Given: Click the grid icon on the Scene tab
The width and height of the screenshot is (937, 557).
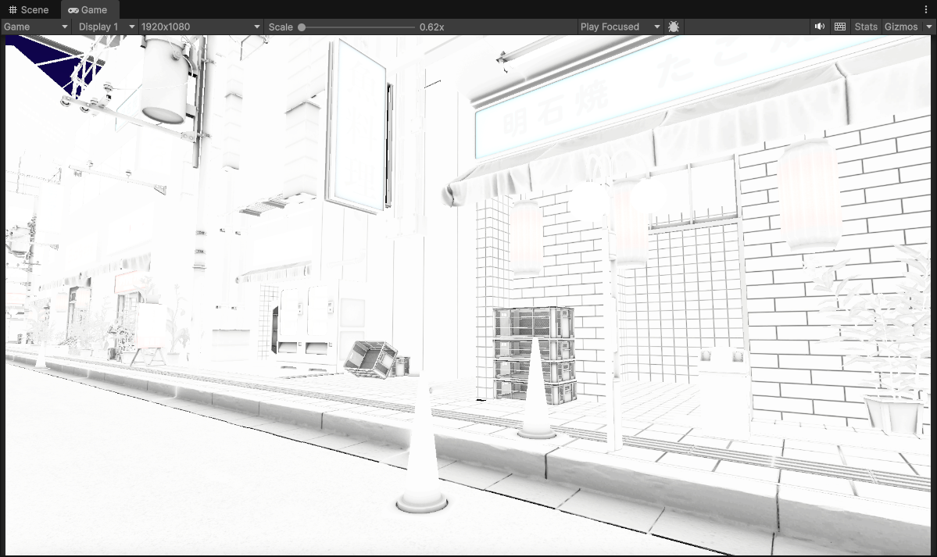Looking at the screenshot, I should click(13, 9).
